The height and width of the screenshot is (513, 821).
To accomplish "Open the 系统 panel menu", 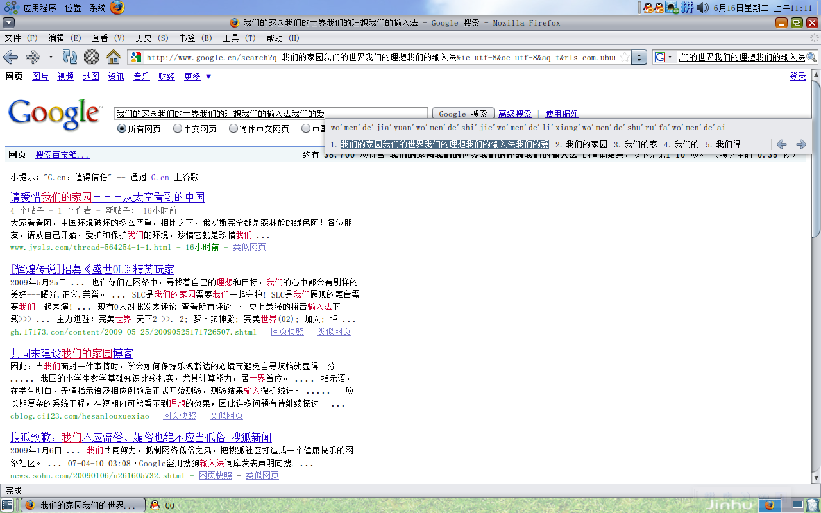I will click(97, 8).
